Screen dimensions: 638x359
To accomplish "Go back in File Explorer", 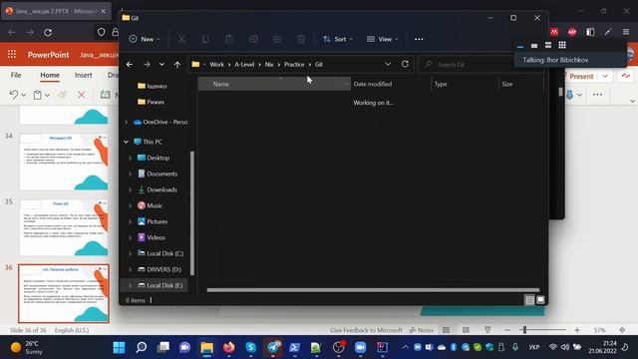I will (130, 64).
